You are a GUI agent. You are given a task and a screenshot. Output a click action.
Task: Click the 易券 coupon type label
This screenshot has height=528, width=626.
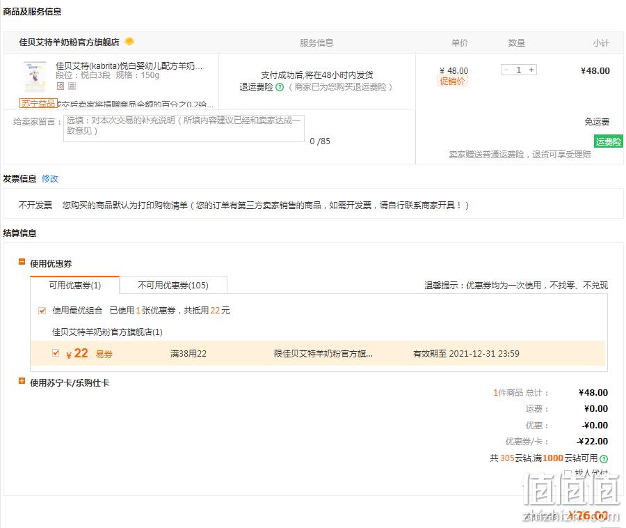[104, 354]
